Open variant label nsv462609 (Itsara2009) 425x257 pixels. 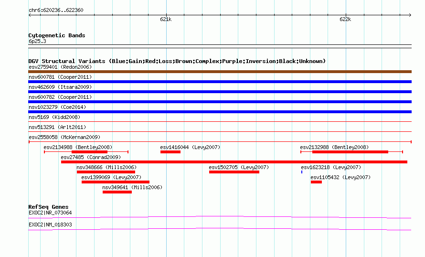[60, 87]
